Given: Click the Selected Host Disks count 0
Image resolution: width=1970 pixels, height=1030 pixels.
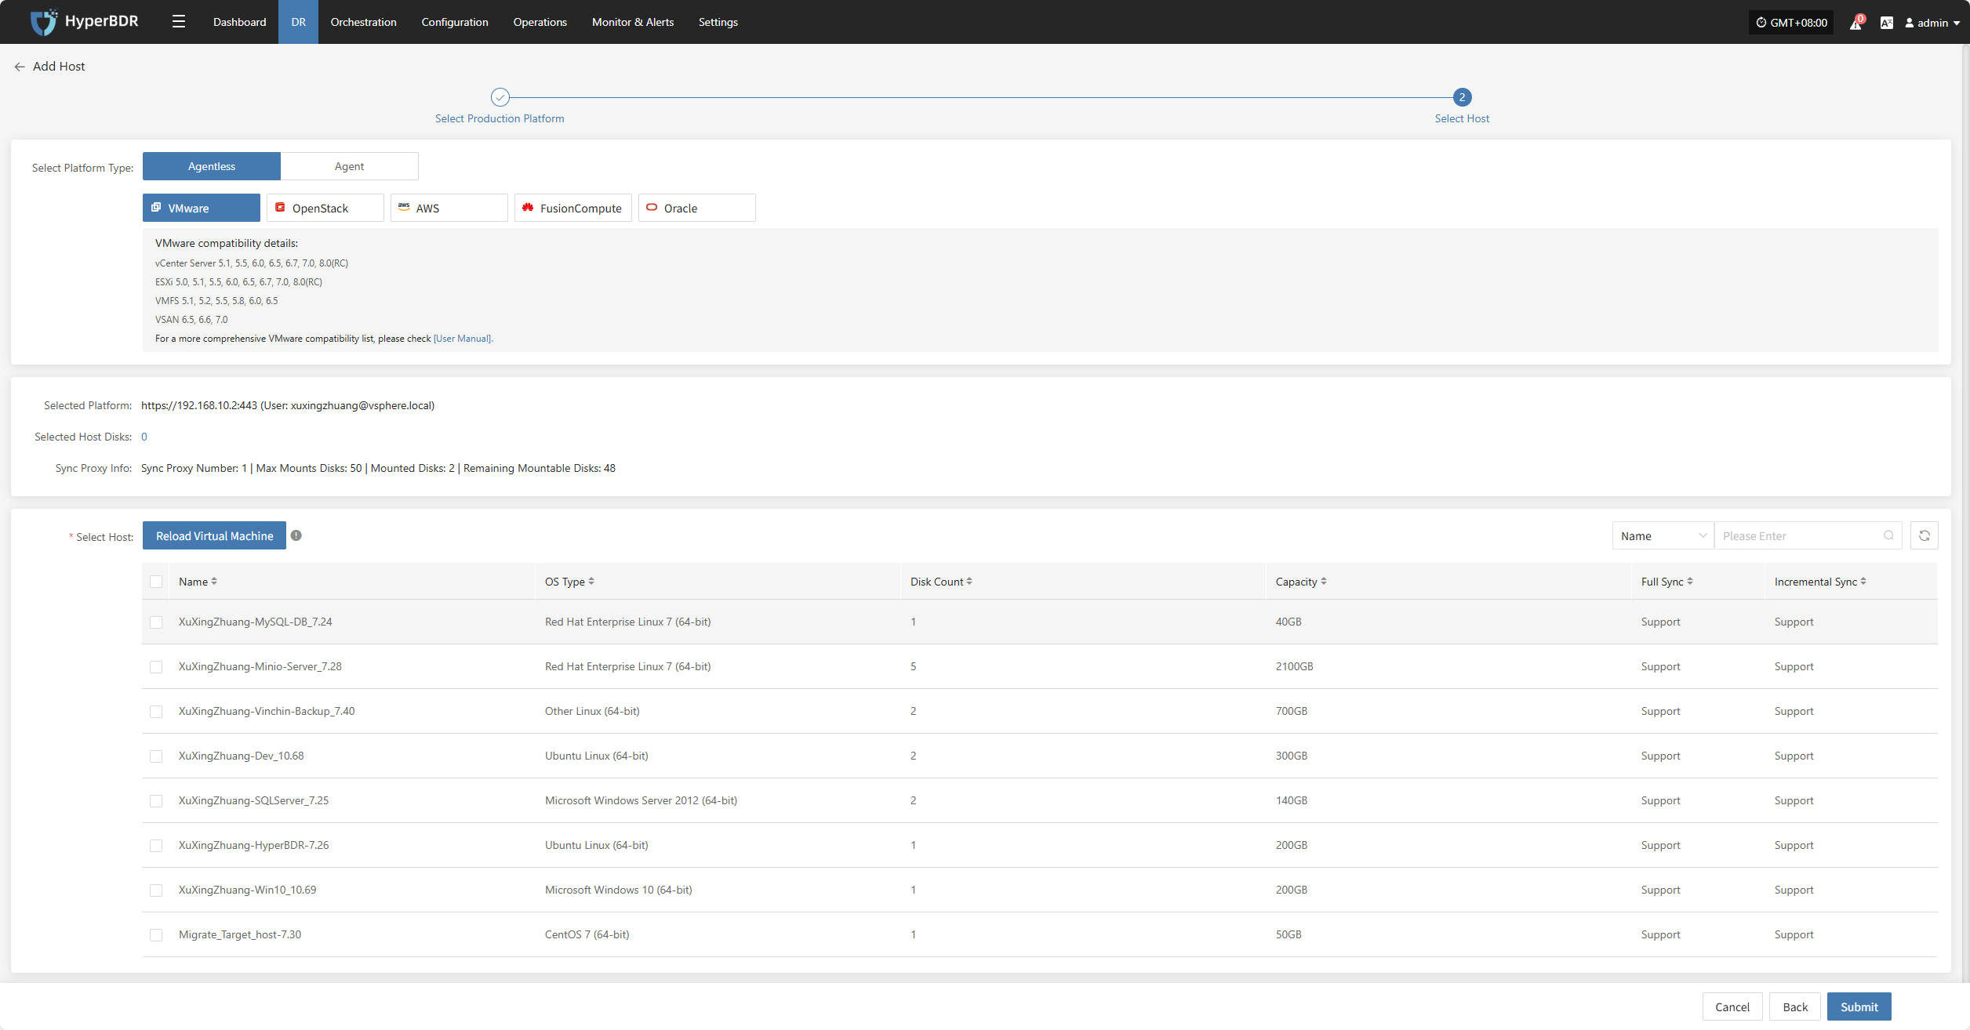Looking at the screenshot, I should [144, 437].
